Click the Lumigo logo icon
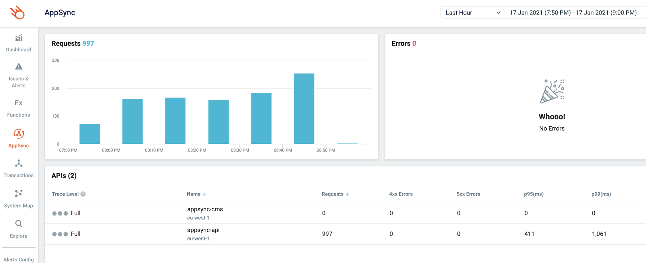This screenshot has width=646, height=263. (17, 13)
